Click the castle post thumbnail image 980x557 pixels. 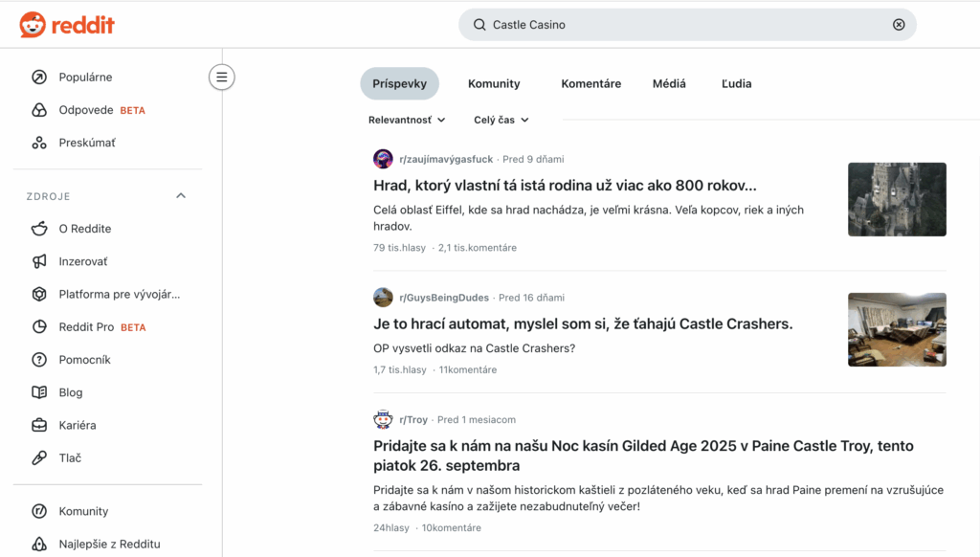pos(897,199)
